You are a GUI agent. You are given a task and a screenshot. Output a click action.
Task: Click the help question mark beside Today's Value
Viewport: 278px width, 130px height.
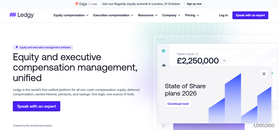[x=197, y=54]
